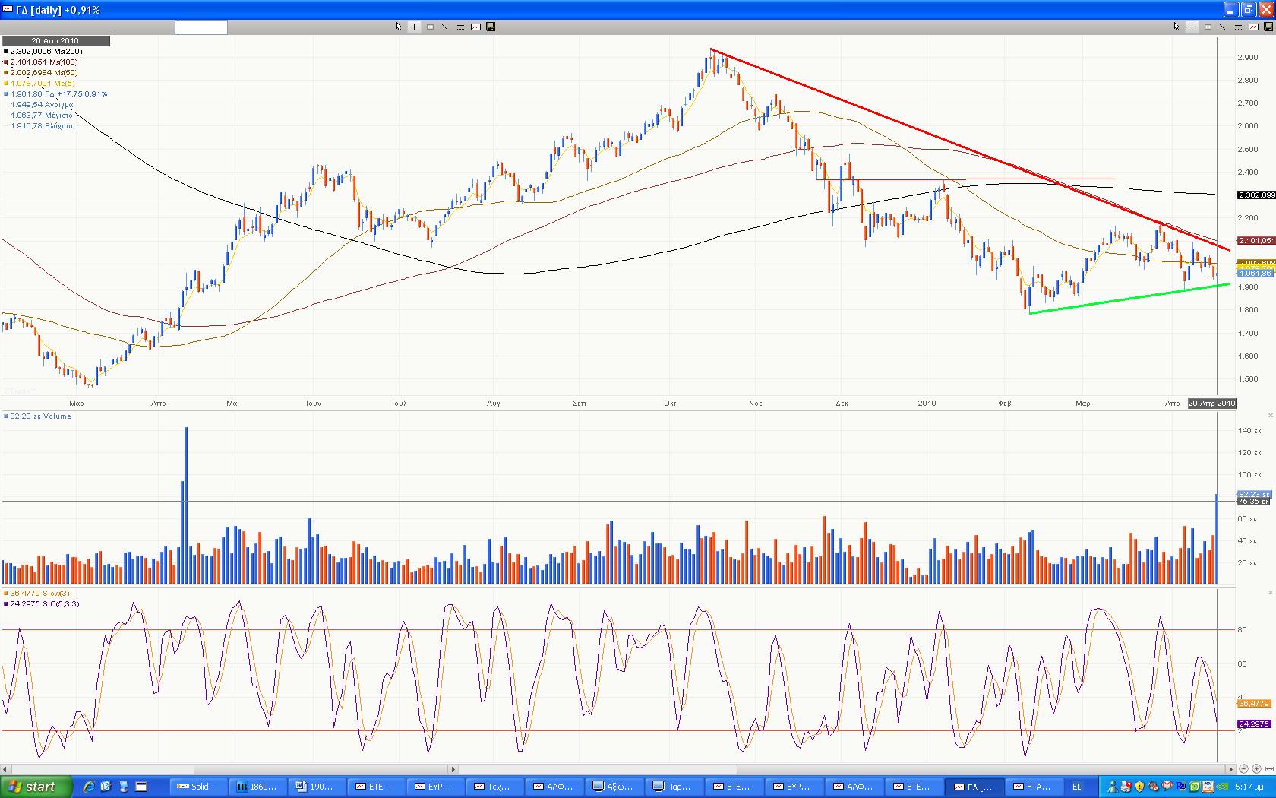This screenshot has height=798, width=1276.
Task: Switch to the I860... taskbar window
Action: [257, 787]
